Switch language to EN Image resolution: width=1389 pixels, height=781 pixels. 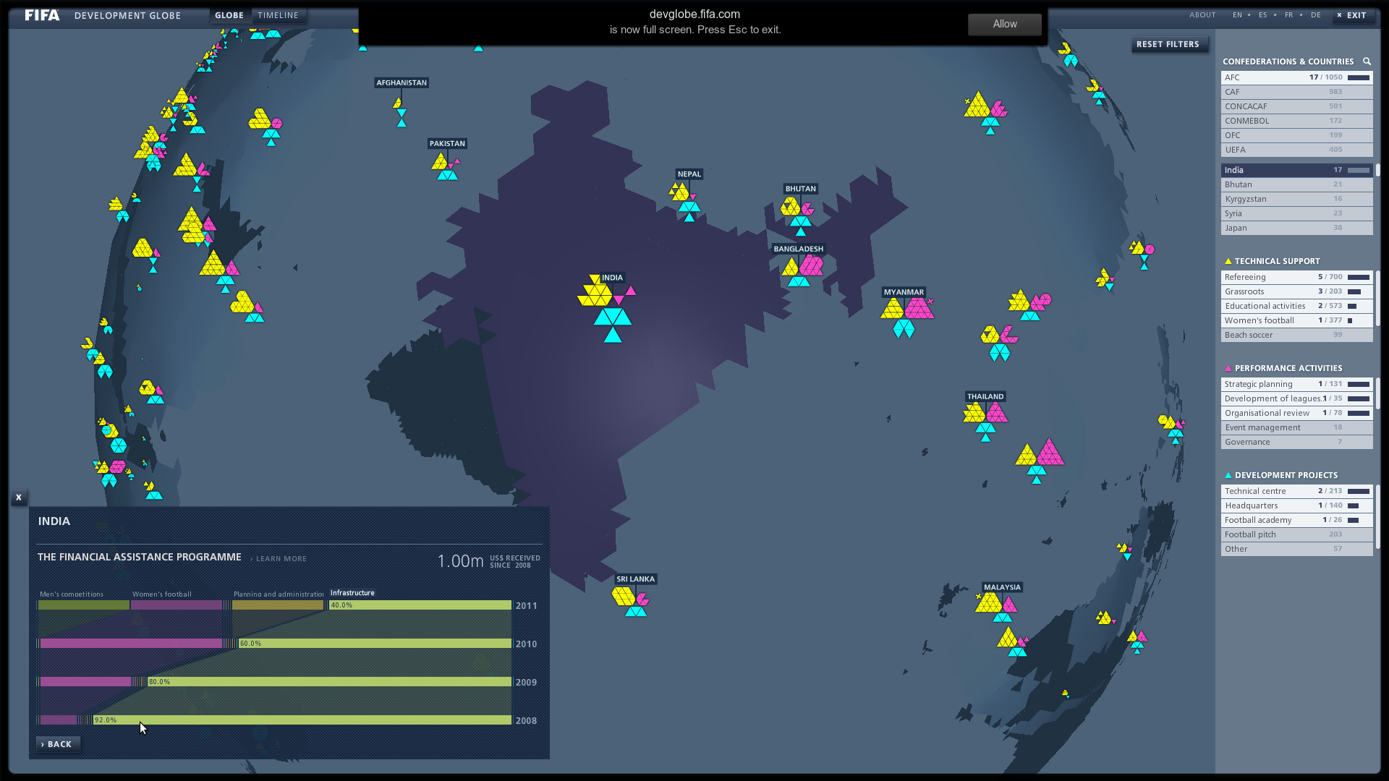(1237, 15)
